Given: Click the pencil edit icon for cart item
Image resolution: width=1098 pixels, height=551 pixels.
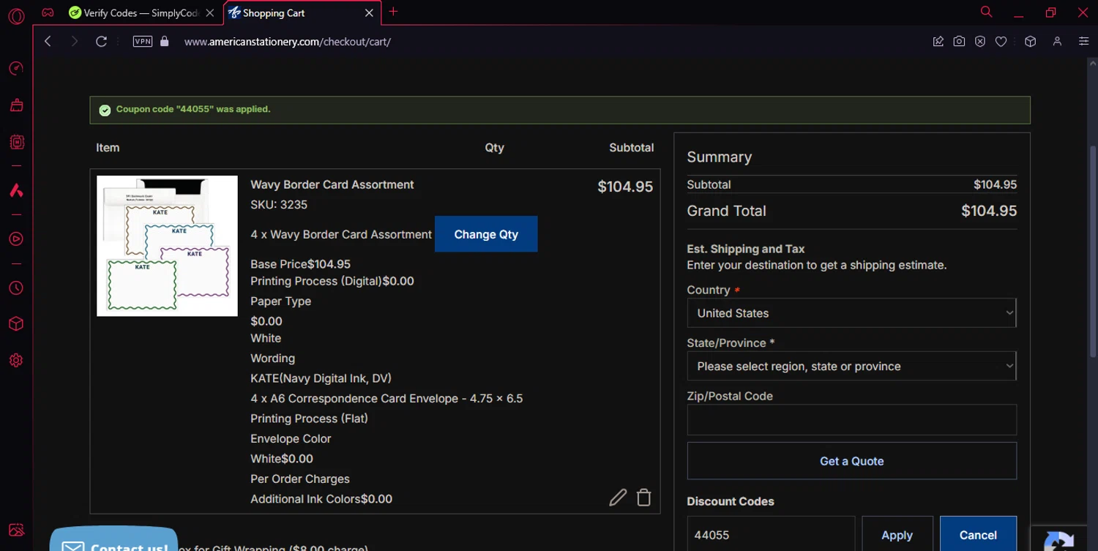Looking at the screenshot, I should coord(618,498).
